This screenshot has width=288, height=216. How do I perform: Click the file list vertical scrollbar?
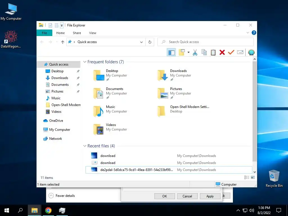pyautogui.click(x=255, y=111)
